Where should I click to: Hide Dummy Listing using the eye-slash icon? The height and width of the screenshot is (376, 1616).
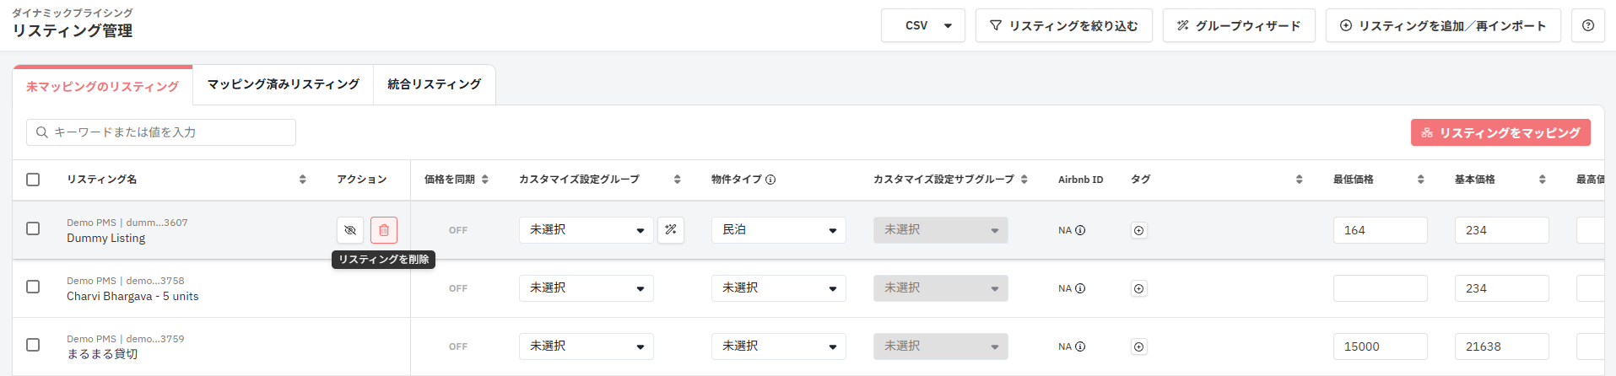pos(350,230)
